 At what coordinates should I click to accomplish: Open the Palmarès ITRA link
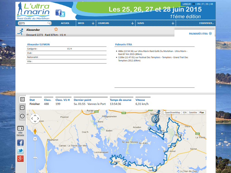pyautogui.click(x=200, y=34)
